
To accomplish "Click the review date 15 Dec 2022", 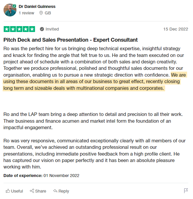I will pyautogui.click(x=176, y=29).
